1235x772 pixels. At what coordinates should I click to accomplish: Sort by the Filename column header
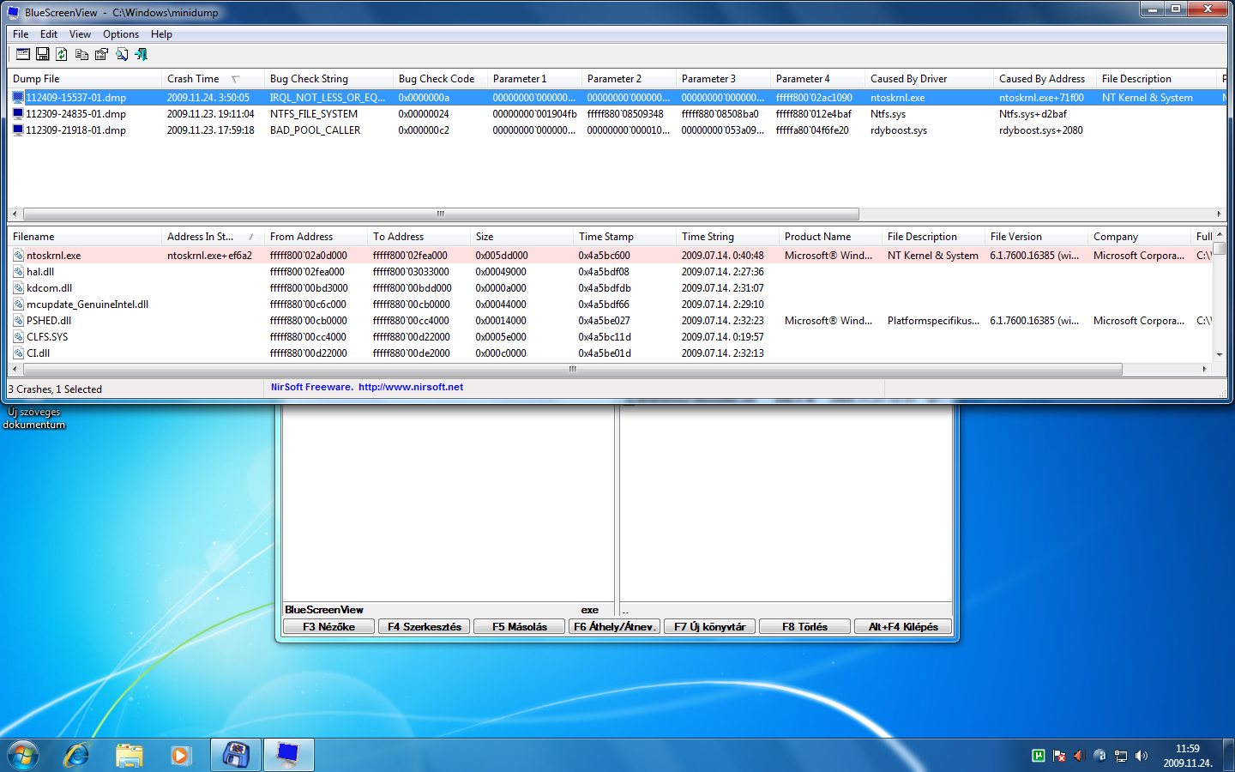coord(83,237)
